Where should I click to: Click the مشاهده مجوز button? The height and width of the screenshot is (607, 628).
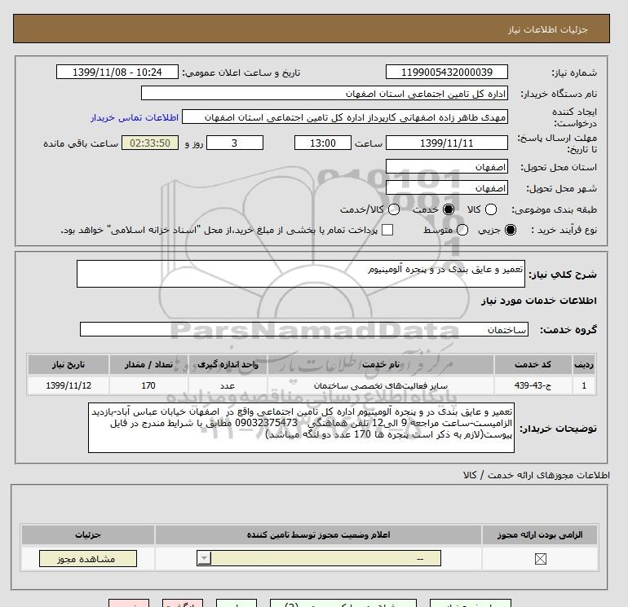point(88,559)
